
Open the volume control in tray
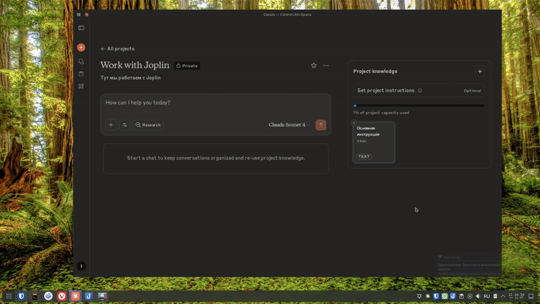(478, 296)
